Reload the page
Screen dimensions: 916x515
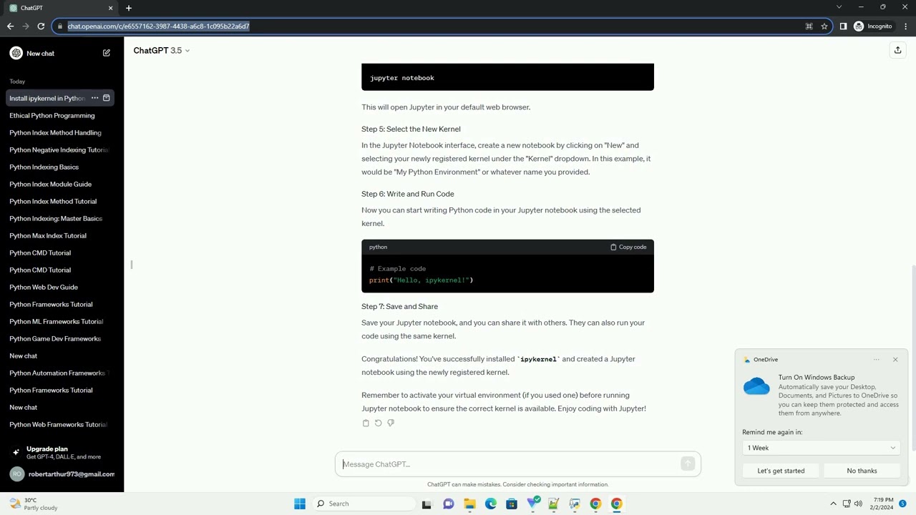pos(41,26)
